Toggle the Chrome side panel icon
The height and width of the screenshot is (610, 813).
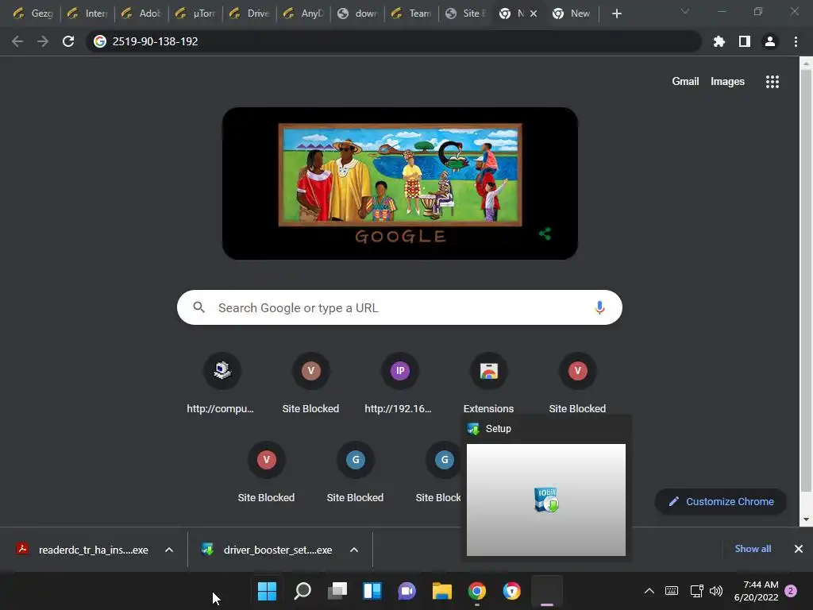coord(745,41)
